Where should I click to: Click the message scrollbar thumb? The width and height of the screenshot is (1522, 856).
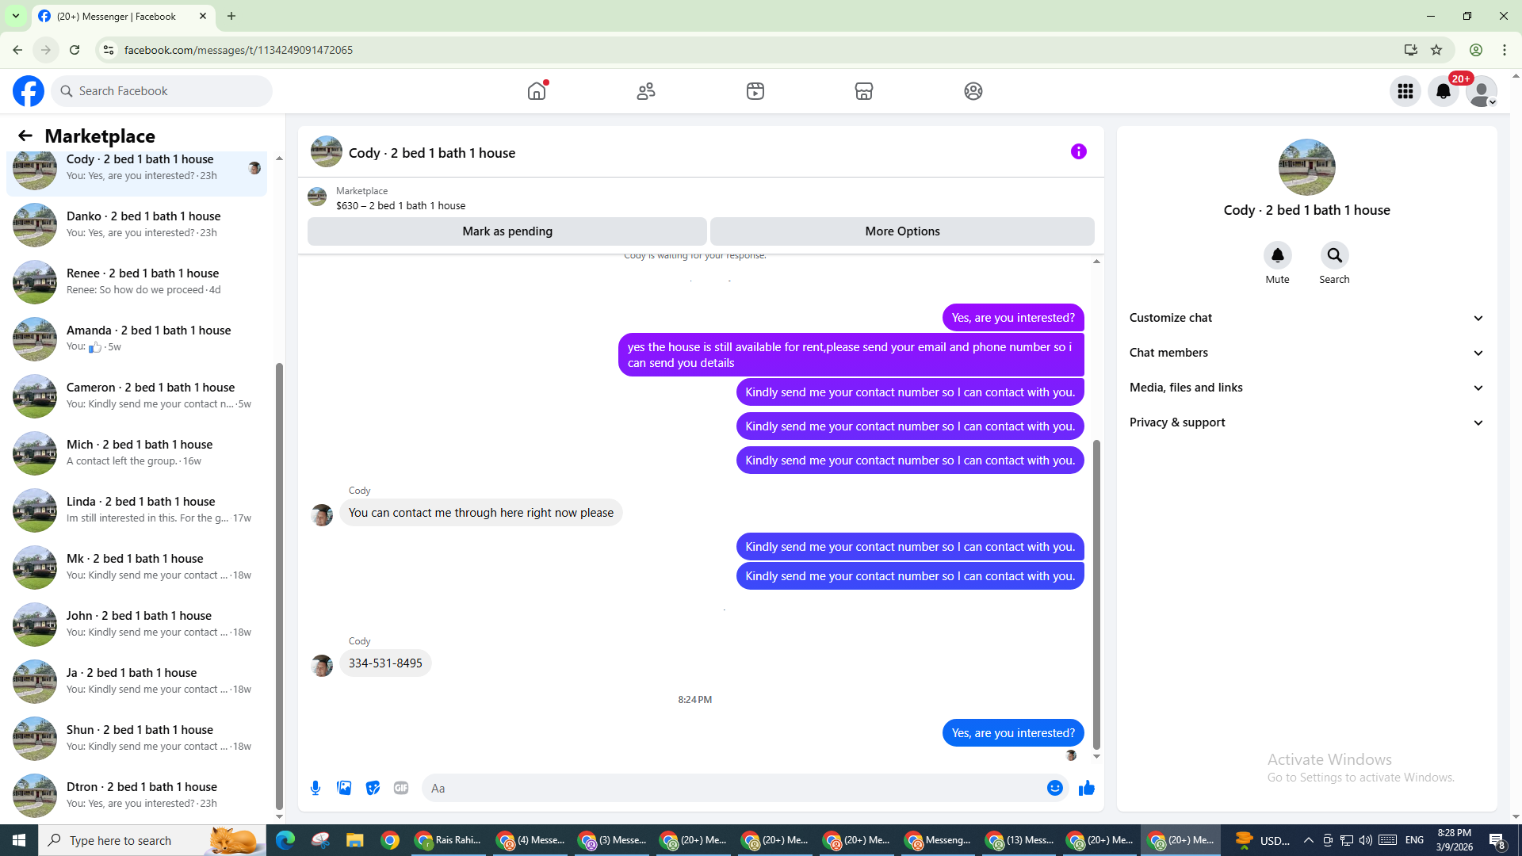(x=1096, y=594)
